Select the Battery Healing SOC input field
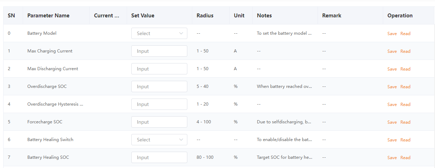This screenshot has width=435, height=168. pyautogui.click(x=159, y=157)
